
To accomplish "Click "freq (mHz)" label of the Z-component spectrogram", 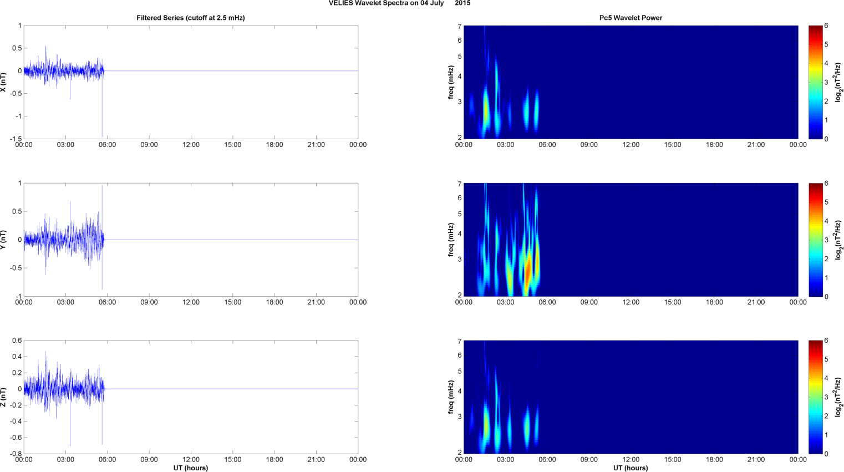I will click(x=451, y=397).
